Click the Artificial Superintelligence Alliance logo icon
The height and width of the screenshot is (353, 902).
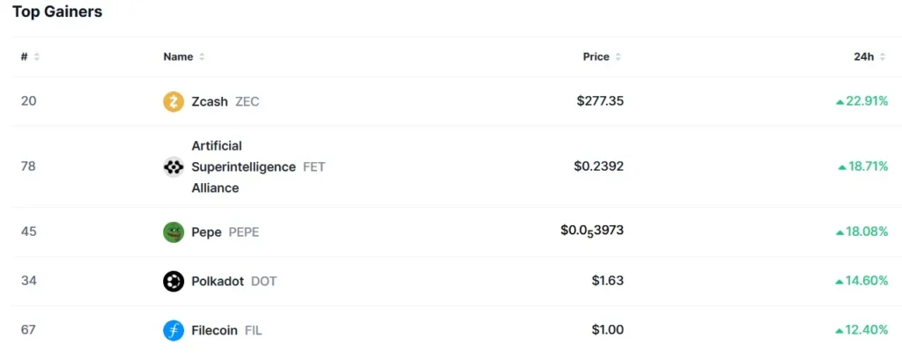click(x=174, y=166)
